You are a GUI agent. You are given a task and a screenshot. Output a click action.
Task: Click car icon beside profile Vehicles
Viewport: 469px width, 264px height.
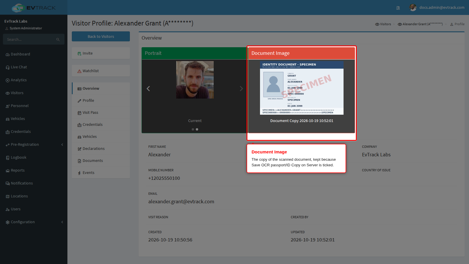(79, 137)
